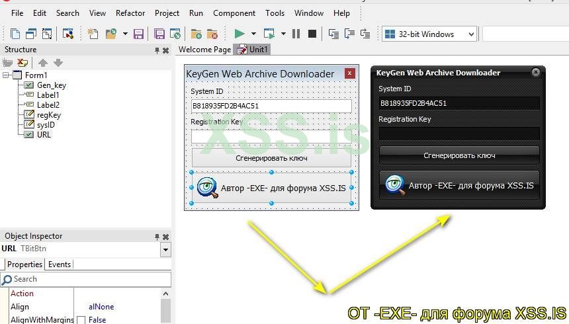Click the Save icon in the toolbar
This screenshot has height=324, width=569.
pyautogui.click(x=138, y=34)
